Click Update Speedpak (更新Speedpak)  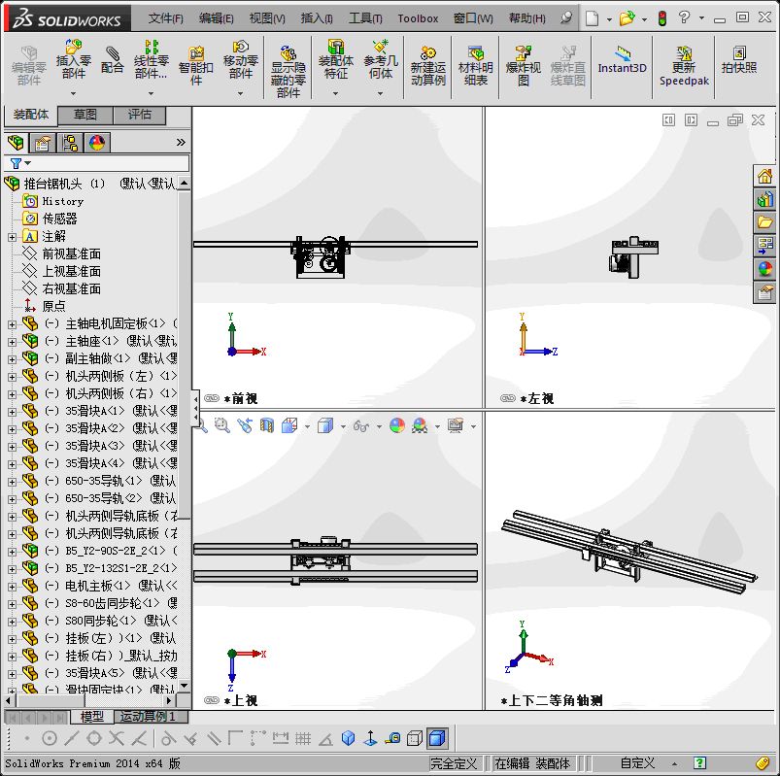tap(684, 66)
